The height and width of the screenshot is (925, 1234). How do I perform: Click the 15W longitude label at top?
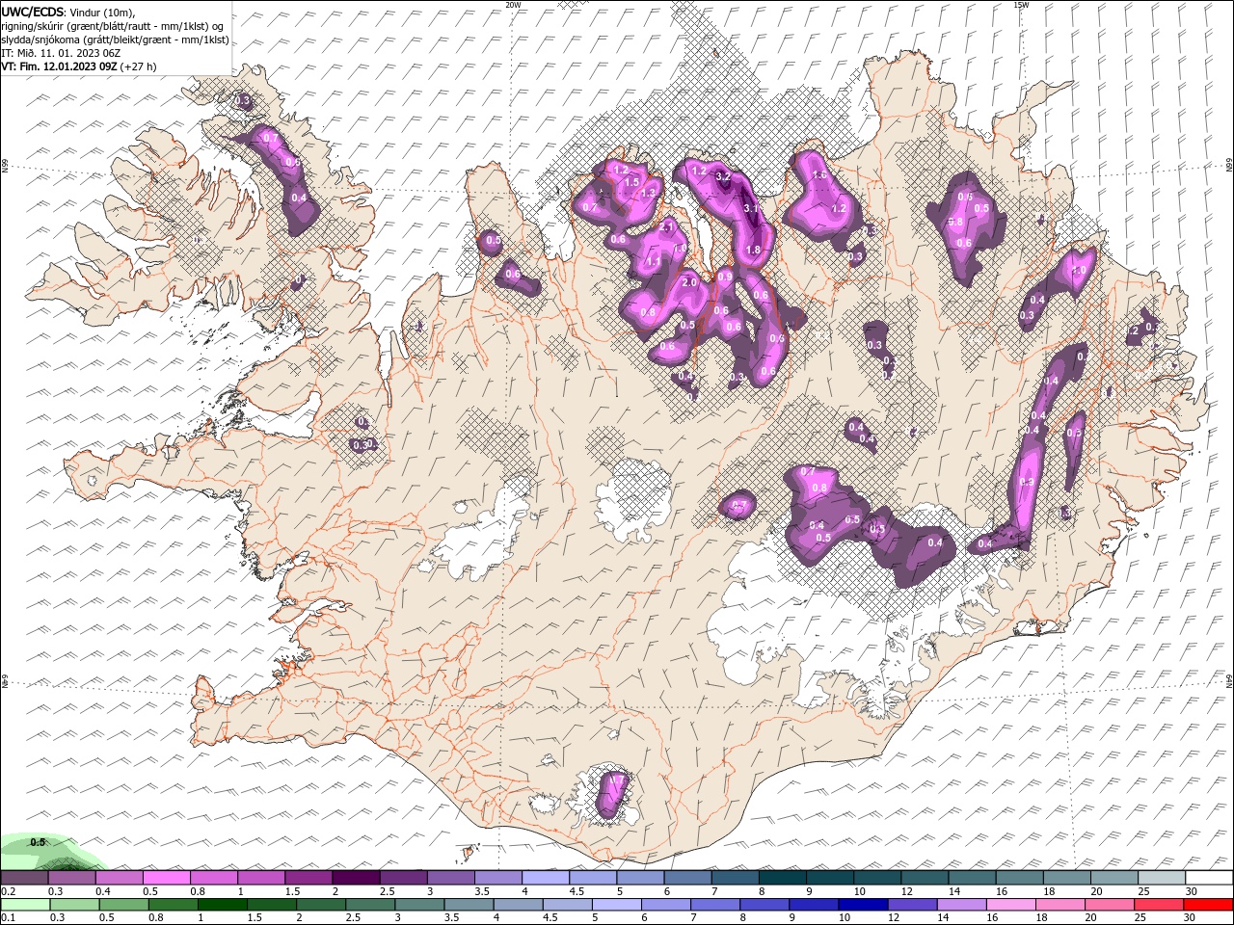point(1021,5)
